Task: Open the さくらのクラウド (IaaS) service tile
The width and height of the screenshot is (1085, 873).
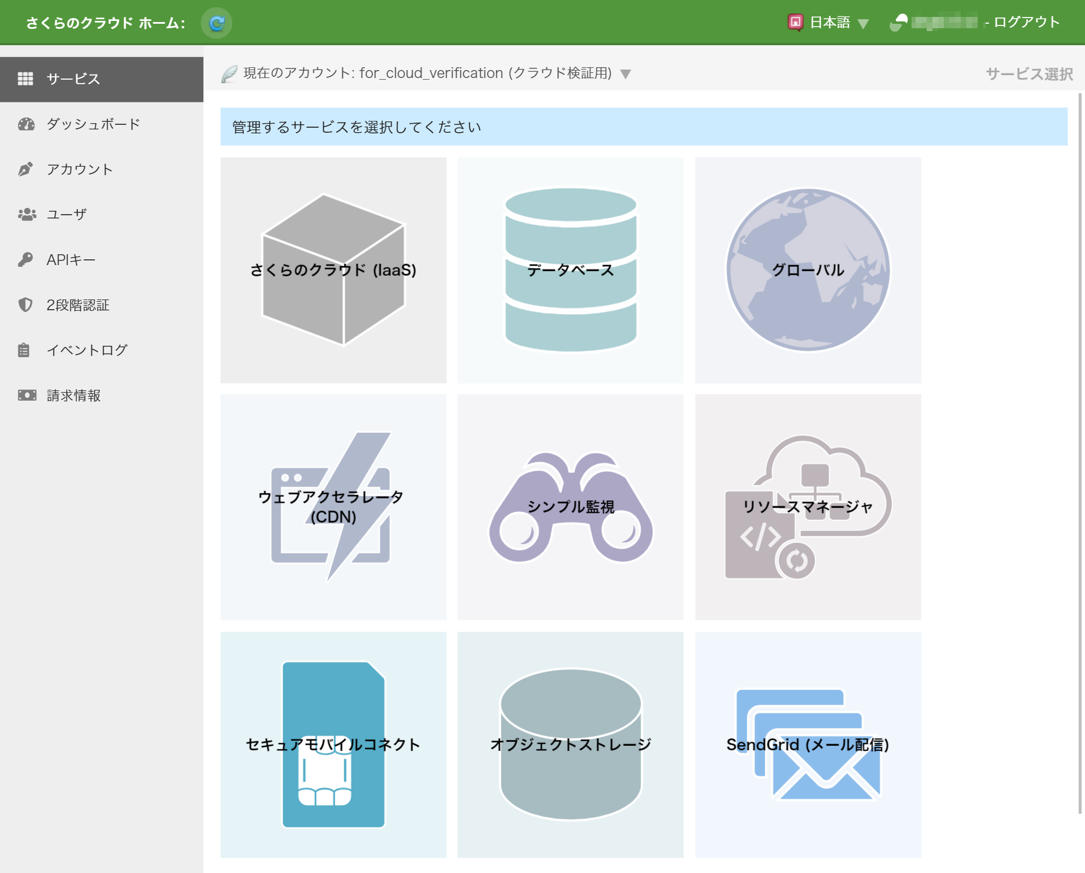Action: click(333, 270)
